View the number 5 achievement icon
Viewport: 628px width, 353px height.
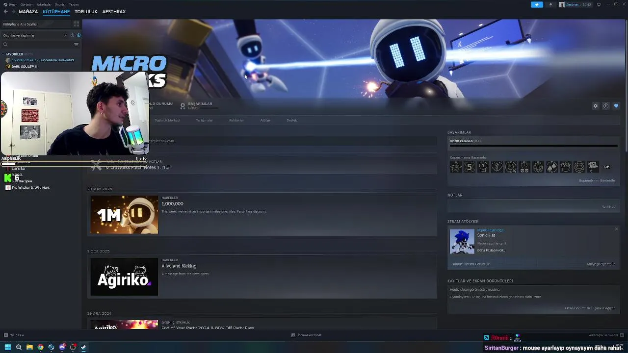[470, 167]
